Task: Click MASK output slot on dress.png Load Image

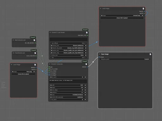Action: 36,70
